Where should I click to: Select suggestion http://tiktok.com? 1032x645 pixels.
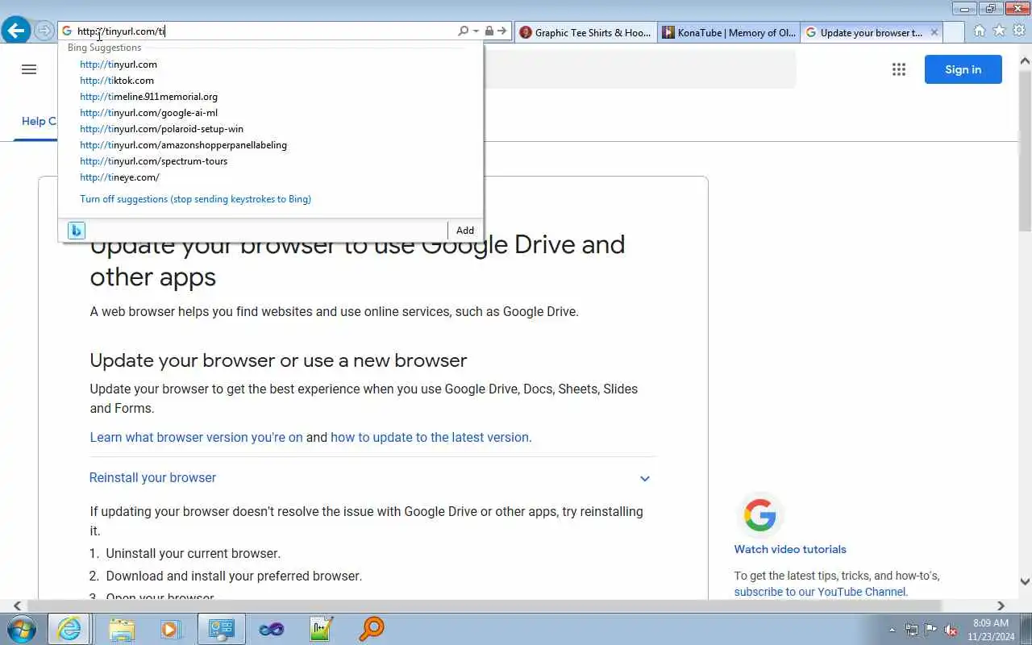[x=117, y=81]
